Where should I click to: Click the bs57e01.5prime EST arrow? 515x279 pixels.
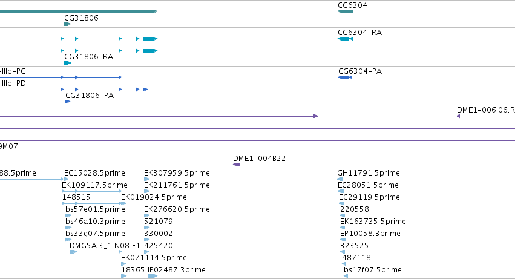tap(68, 215)
